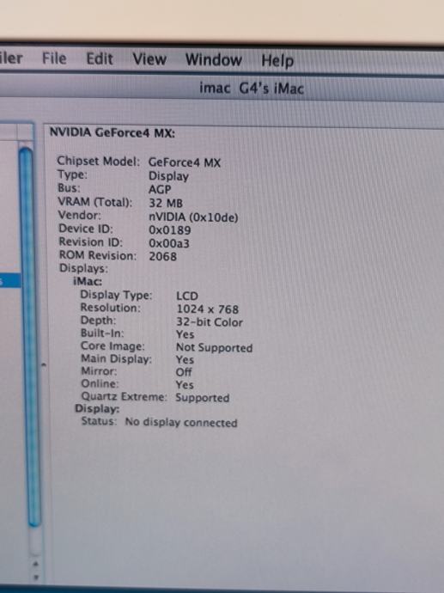
Task: Click the blue sidebar scrollbar thumb
Action: point(31,336)
